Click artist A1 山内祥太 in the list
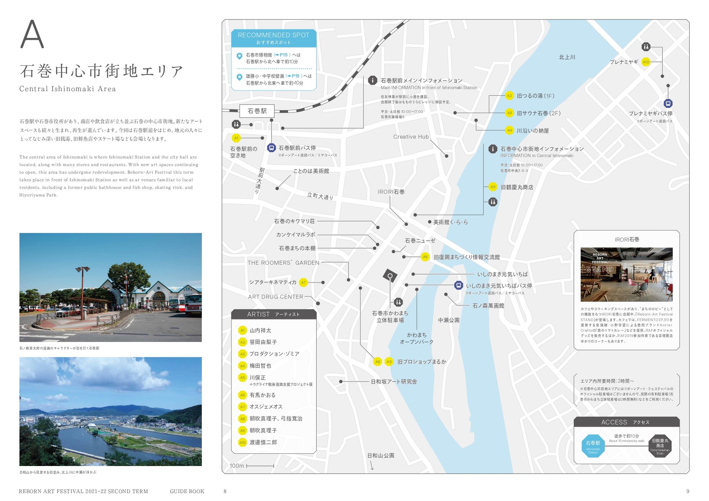Screen dimensions: 709x501 [260, 331]
